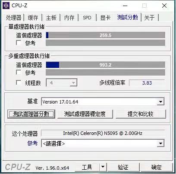The image size is (176, 174).
Task: Start the 測試處理器穩定度 stress test
Action: (x=85, y=114)
